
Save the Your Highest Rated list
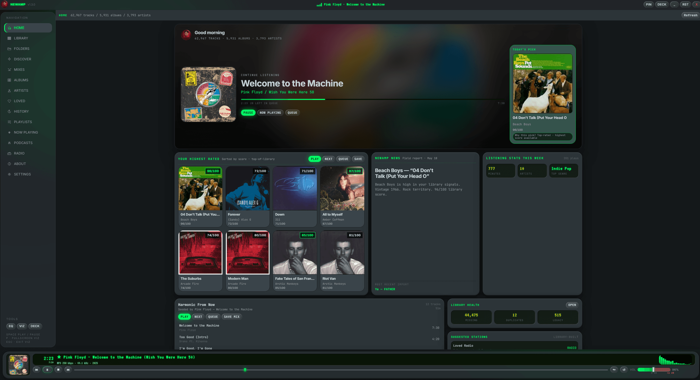(358, 159)
